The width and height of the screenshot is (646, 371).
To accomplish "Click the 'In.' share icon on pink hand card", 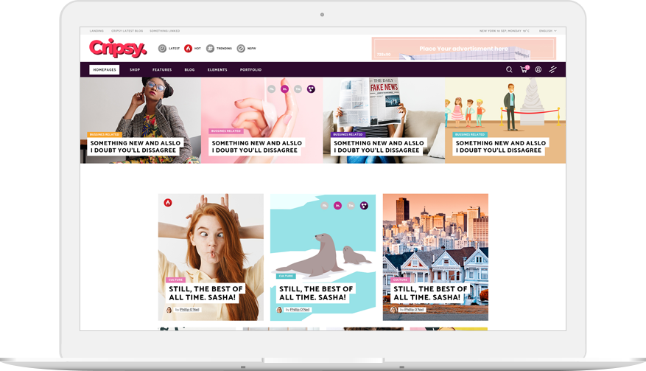I will tap(284, 89).
